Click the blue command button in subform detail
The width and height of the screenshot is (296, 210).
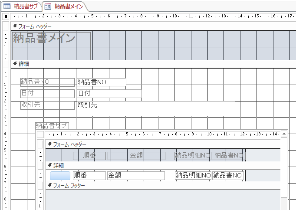(60, 175)
